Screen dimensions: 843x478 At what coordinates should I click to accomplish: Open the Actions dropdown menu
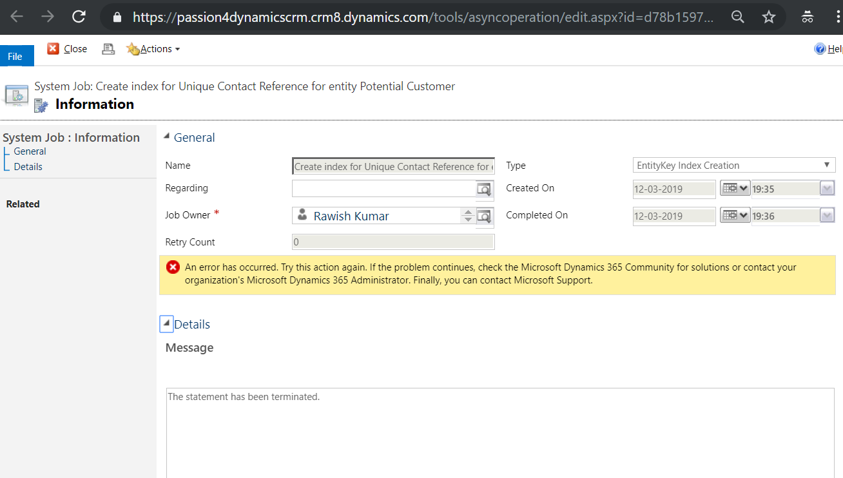pos(153,49)
